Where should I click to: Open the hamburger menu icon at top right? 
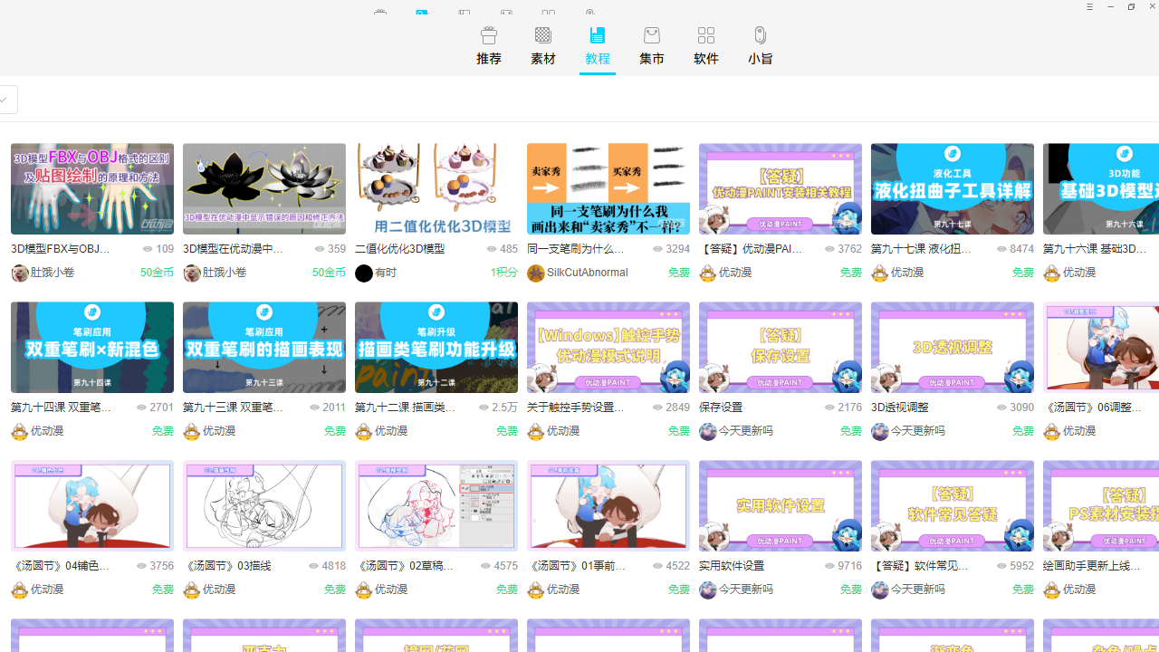[1089, 6]
